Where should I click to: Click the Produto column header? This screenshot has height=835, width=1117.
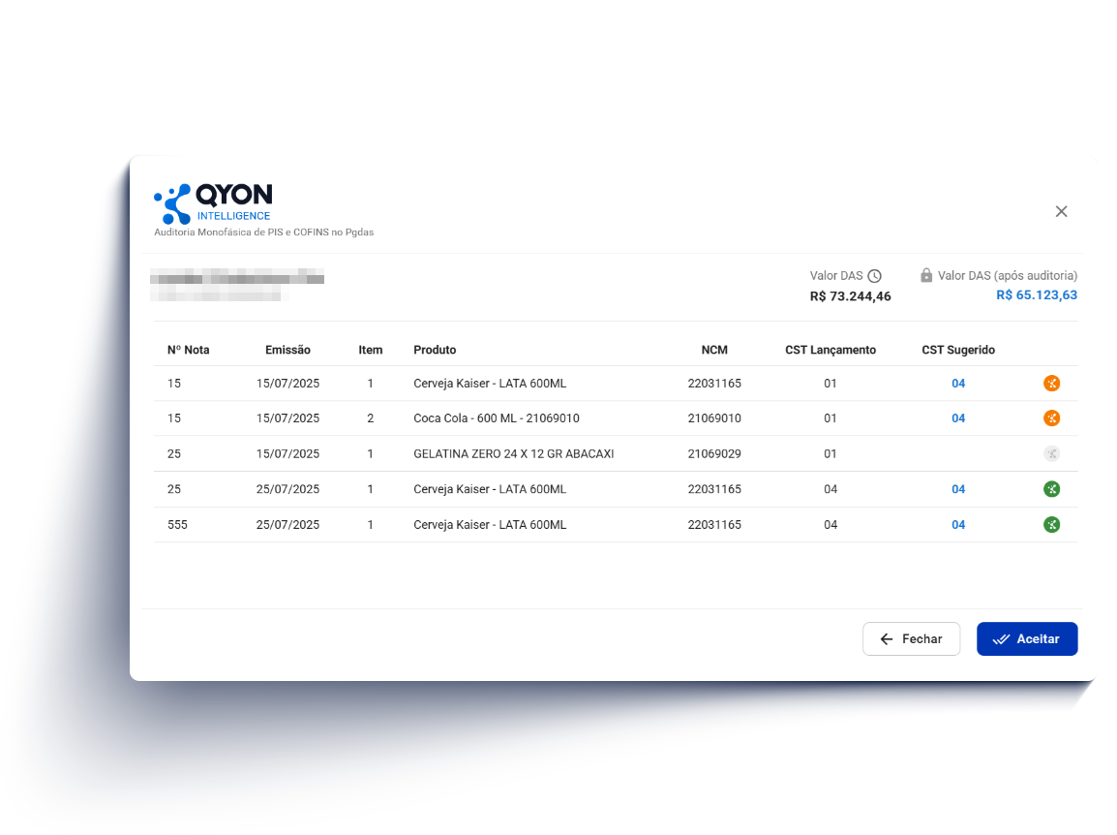tap(435, 350)
